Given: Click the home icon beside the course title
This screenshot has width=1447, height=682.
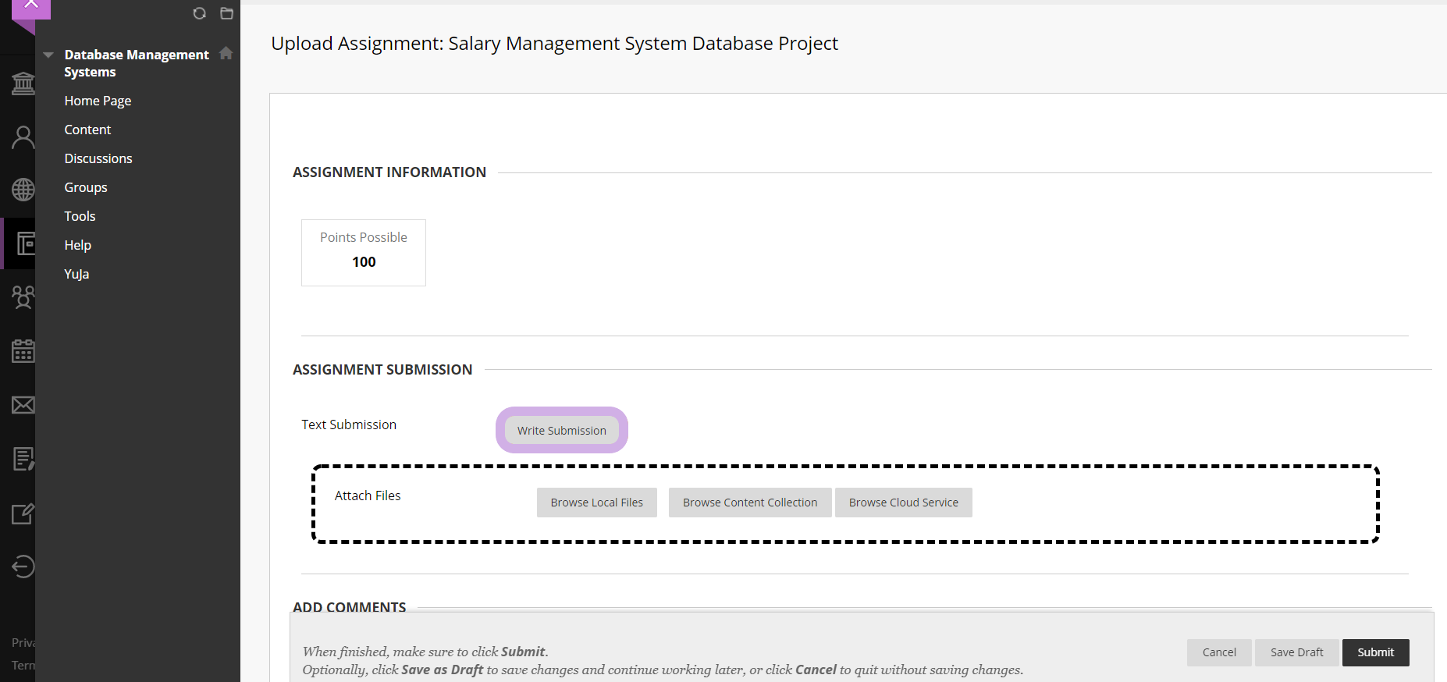Looking at the screenshot, I should [226, 53].
